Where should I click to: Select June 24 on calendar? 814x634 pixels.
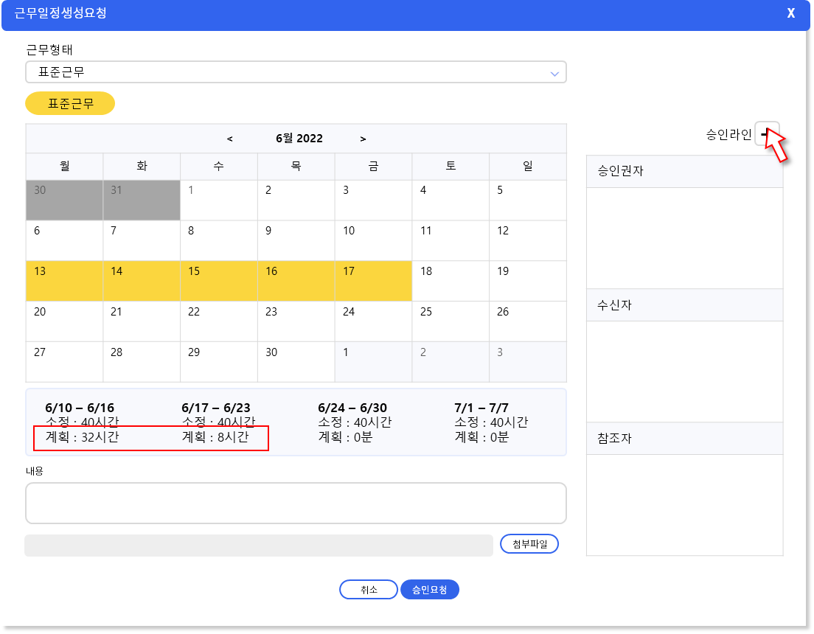click(374, 321)
